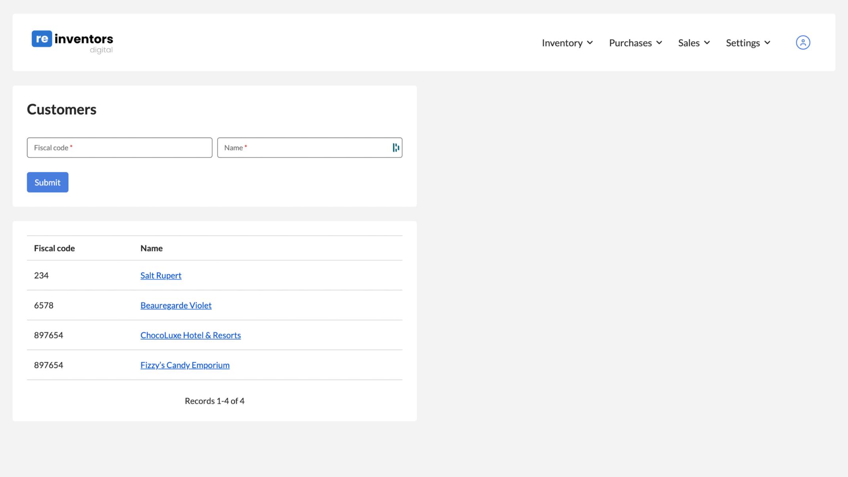
Task: Open ChocoLuxe Hotel & Resorts link
Action: coord(191,335)
